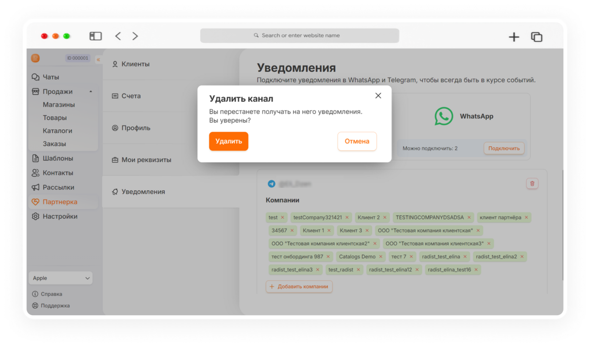This screenshot has height=346, width=590.
Task: Remove the test_radist tag
Action: (358, 270)
